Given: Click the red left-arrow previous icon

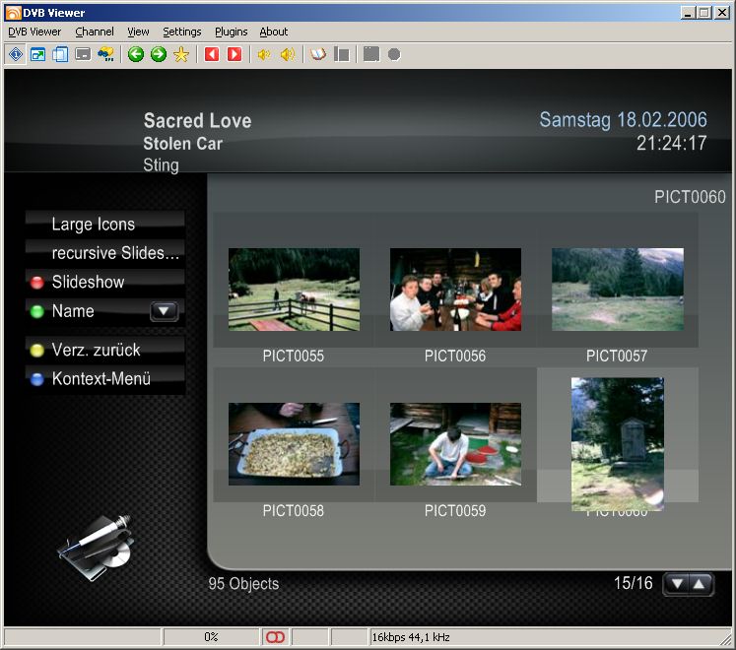Looking at the screenshot, I should click(212, 54).
